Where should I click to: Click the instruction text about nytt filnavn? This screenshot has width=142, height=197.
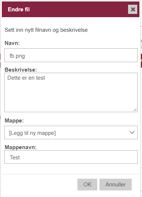46,30
